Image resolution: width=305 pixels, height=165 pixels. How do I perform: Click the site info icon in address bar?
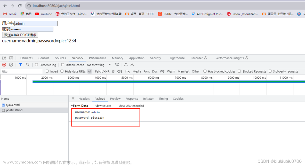pos(29,6)
